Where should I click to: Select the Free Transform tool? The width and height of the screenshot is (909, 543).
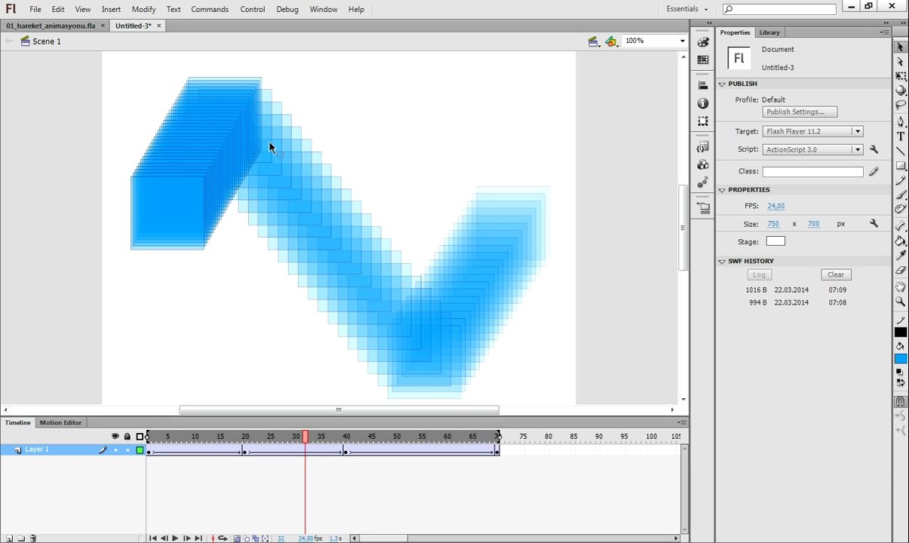click(x=900, y=76)
